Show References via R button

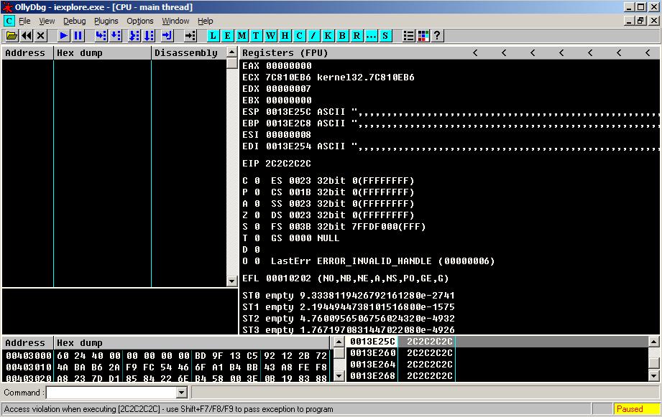point(357,36)
